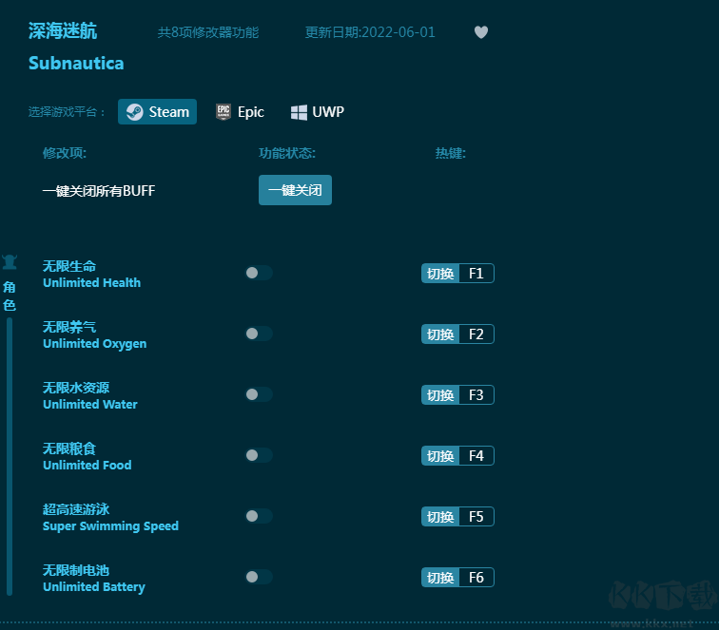Viewport: 719px width, 630px height.
Task: Click 切换 button for F2 hotkey
Action: coord(440,334)
